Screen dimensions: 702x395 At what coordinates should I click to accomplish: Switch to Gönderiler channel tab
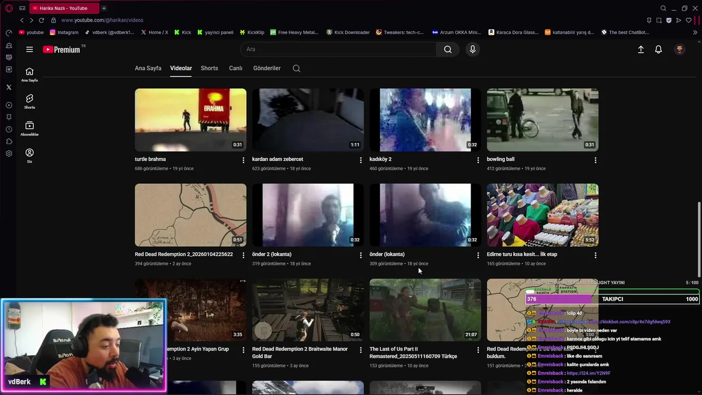tap(267, 69)
